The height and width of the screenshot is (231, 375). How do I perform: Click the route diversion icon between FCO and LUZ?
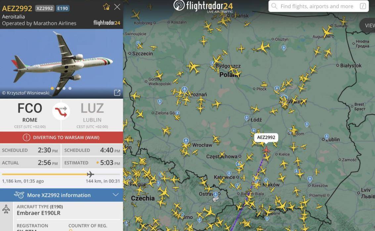(x=61, y=111)
